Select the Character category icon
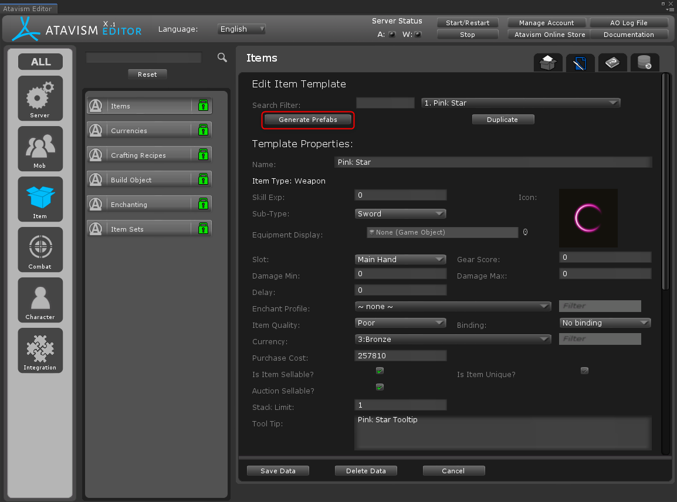Viewport: 677px width, 502px height. click(40, 300)
